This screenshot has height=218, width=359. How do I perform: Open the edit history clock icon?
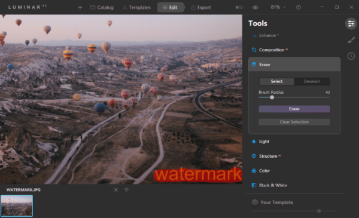pyautogui.click(x=351, y=56)
